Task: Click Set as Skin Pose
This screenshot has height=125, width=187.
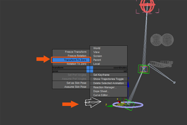Action: pos(76,83)
